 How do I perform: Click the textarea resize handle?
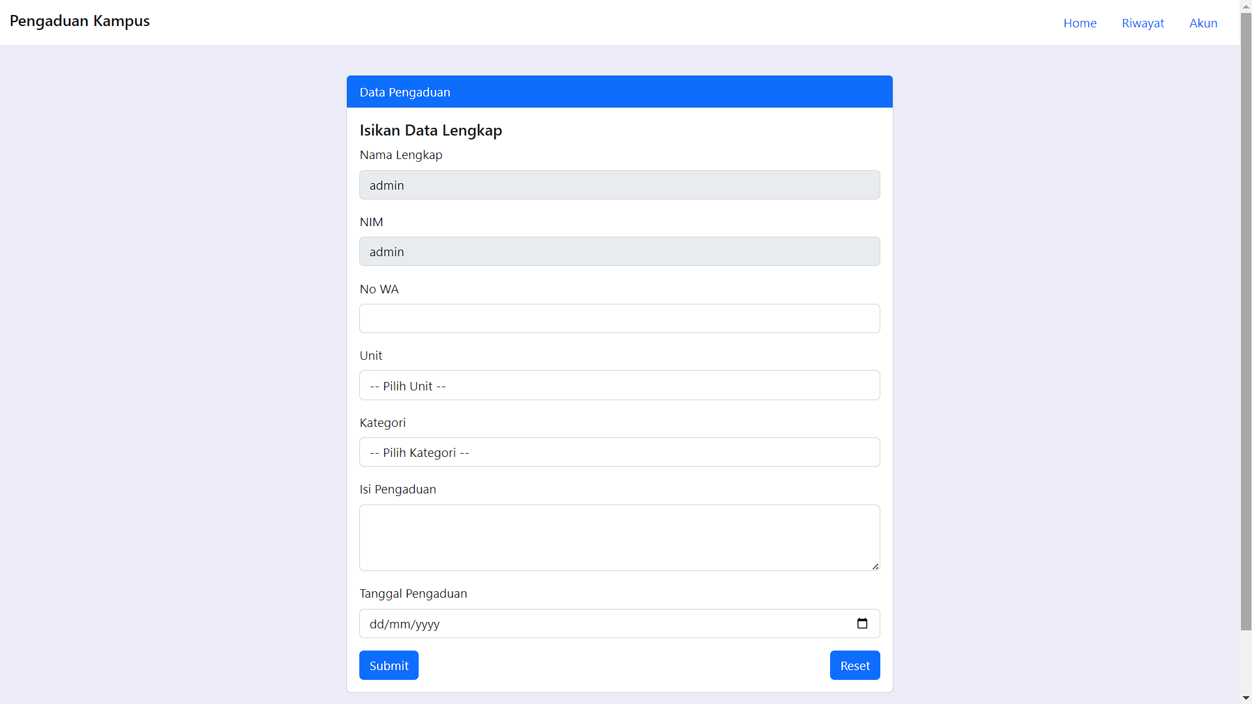click(875, 566)
